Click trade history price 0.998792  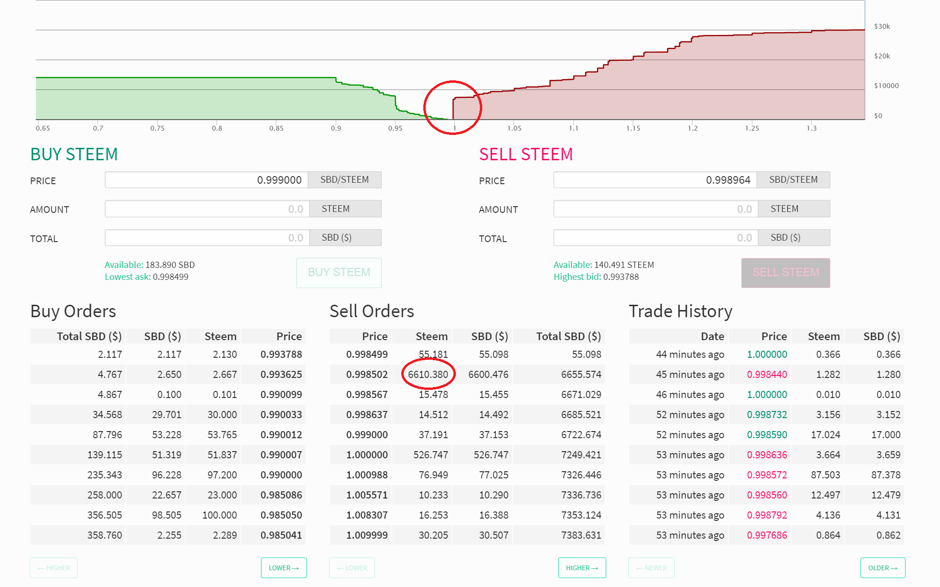767,515
